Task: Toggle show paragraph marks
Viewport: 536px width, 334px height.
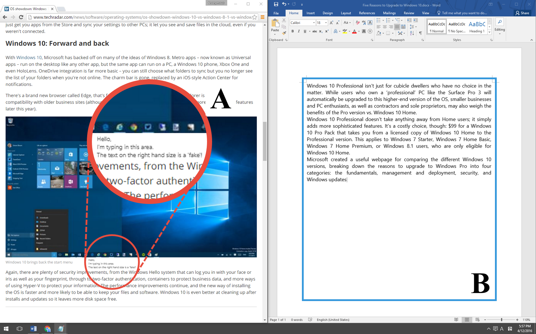Action: point(421,33)
